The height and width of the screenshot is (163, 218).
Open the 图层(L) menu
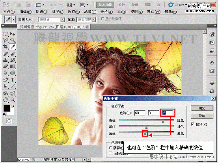58,12
